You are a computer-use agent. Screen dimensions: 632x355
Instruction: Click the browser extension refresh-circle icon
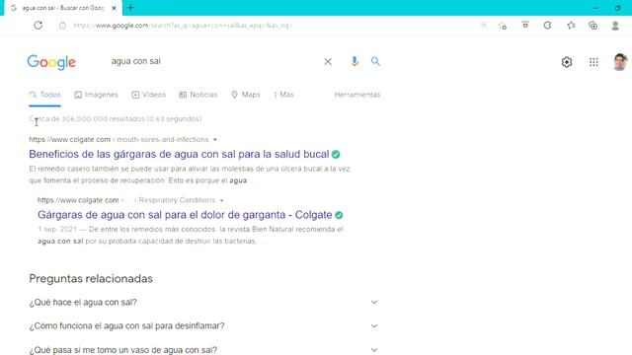pos(547,26)
